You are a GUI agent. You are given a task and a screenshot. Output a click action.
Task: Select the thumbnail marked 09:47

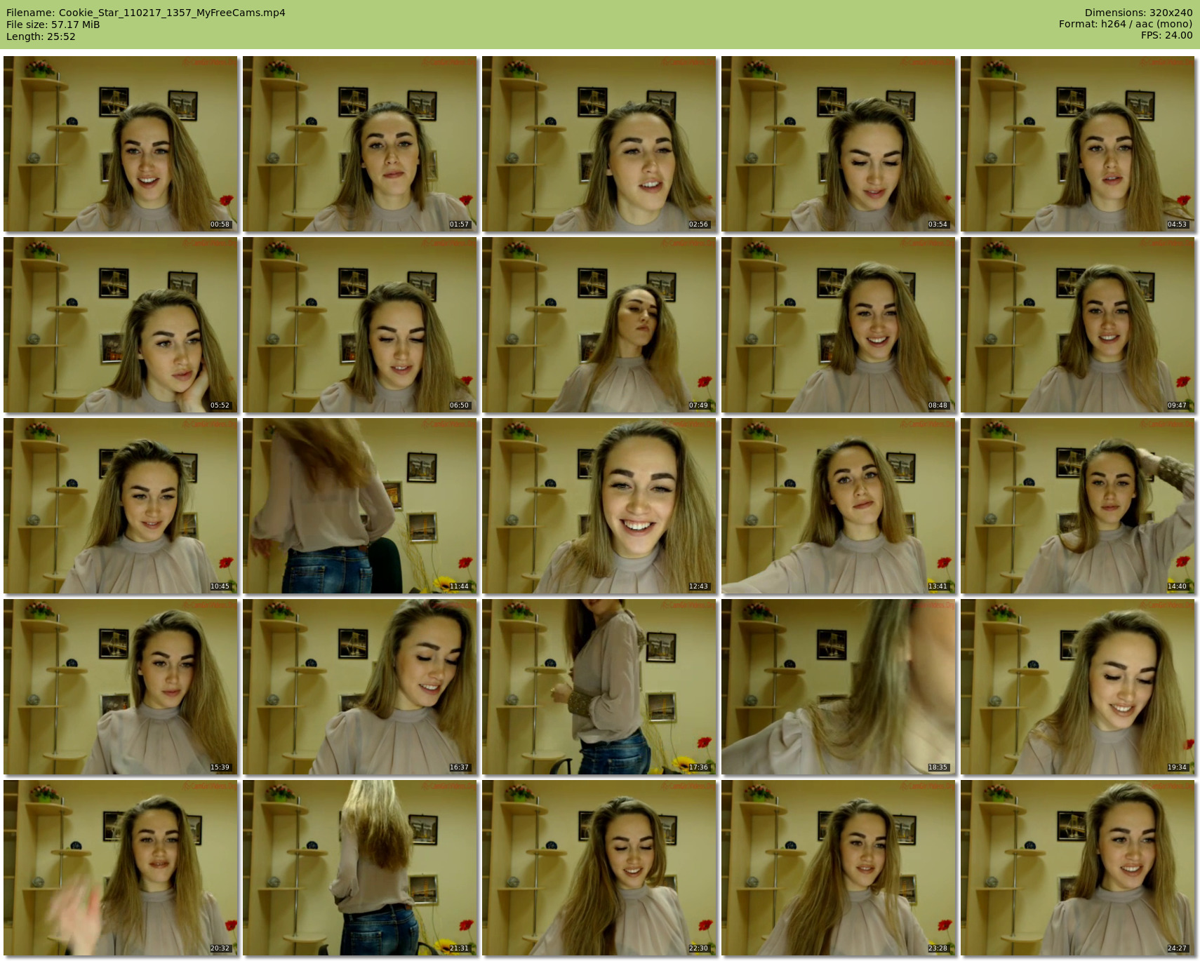click(x=1078, y=325)
